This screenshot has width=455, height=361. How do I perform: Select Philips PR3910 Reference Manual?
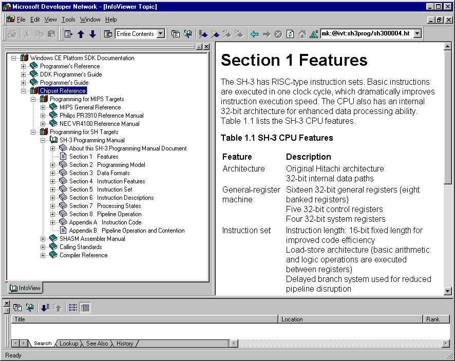pos(101,116)
